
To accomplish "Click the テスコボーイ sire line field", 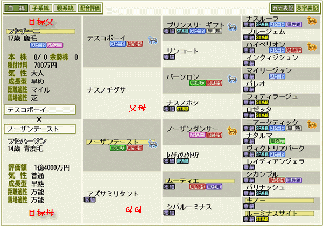I will click(40, 110).
